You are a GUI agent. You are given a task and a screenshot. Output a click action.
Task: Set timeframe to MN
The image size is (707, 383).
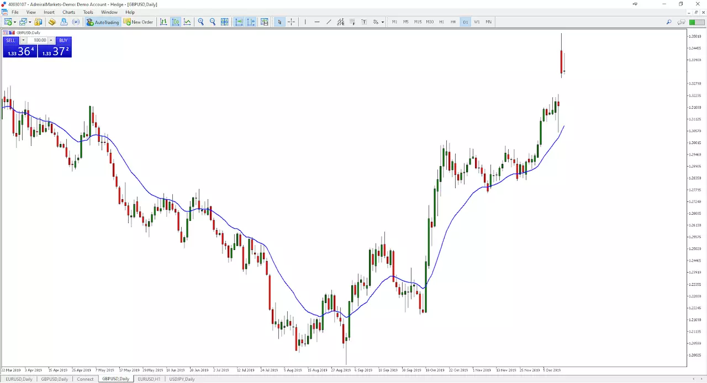(489, 22)
